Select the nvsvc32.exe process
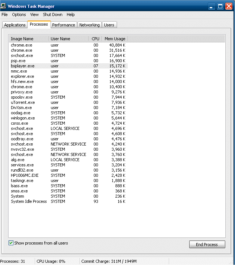This screenshot has width=235, height=265. click(x=68, y=149)
